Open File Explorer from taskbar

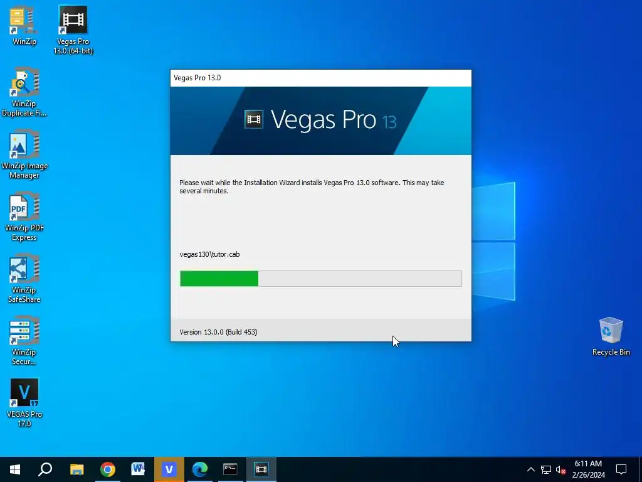pyautogui.click(x=76, y=469)
